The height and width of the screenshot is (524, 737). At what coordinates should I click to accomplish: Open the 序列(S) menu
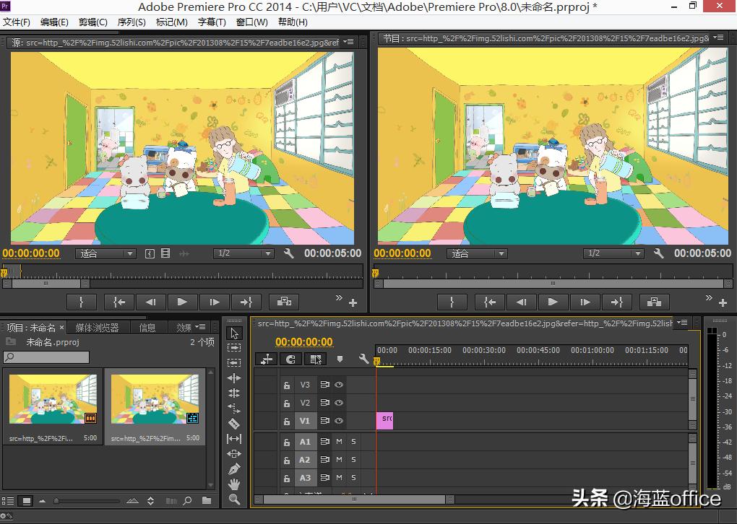coord(131,22)
